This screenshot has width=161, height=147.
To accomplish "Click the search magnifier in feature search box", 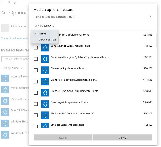I will pos(150,17).
